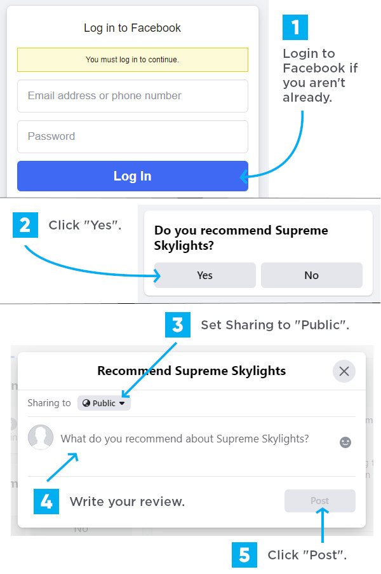381x574 pixels.
Task: Click into the Password field
Action: click(132, 137)
